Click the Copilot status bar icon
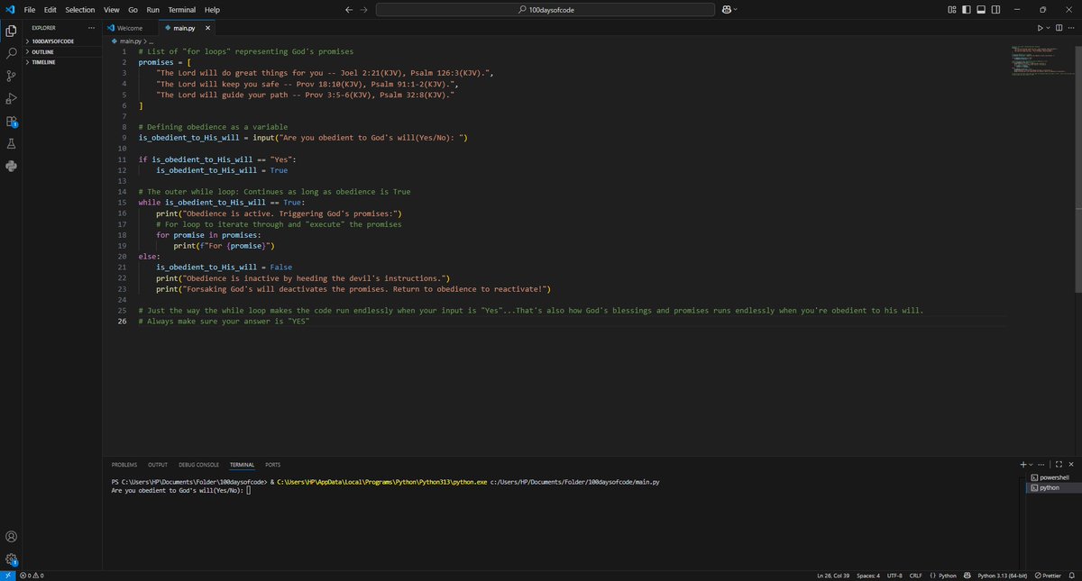This screenshot has height=581, width=1082. coord(967,575)
